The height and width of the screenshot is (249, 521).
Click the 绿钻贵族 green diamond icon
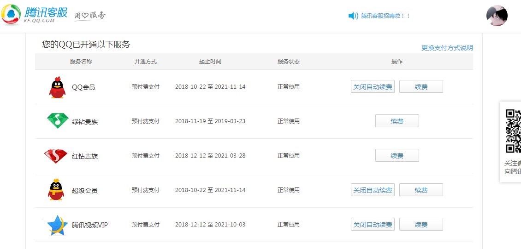[58, 120]
